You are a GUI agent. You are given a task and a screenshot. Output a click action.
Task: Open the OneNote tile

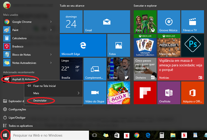point(169,93)
